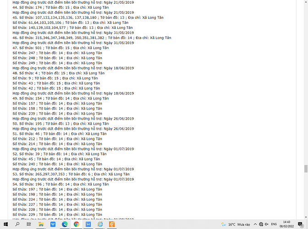Click line '46. Số thửa: 315,346,347'
The width and height of the screenshot is (308, 229).
pos(92,38)
